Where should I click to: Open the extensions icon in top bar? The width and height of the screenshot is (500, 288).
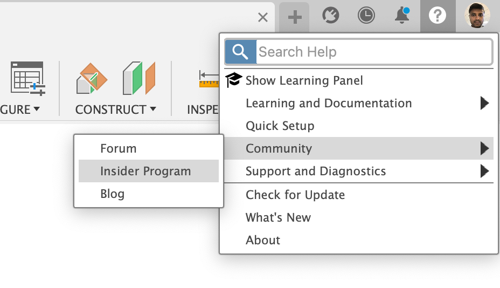(330, 15)
